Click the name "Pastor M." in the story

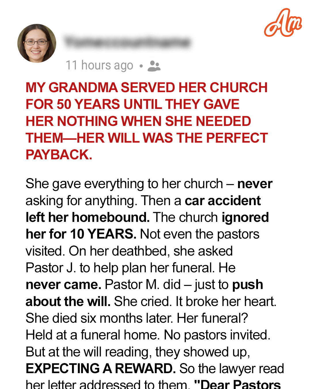click(132, 285)
